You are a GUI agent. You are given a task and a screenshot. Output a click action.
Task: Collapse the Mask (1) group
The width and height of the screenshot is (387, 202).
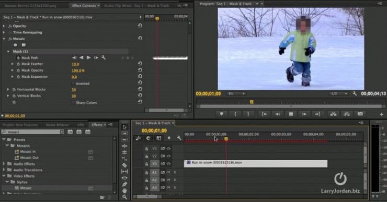point(8,52)
